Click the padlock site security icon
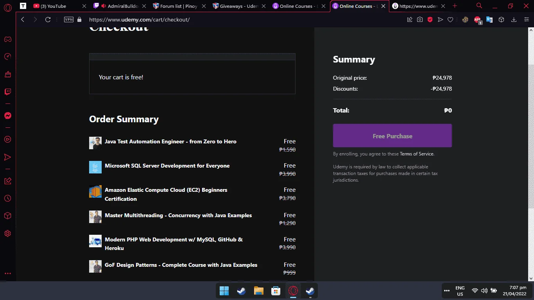The width and height of the screenshot is (534, 300). [79, 20]
